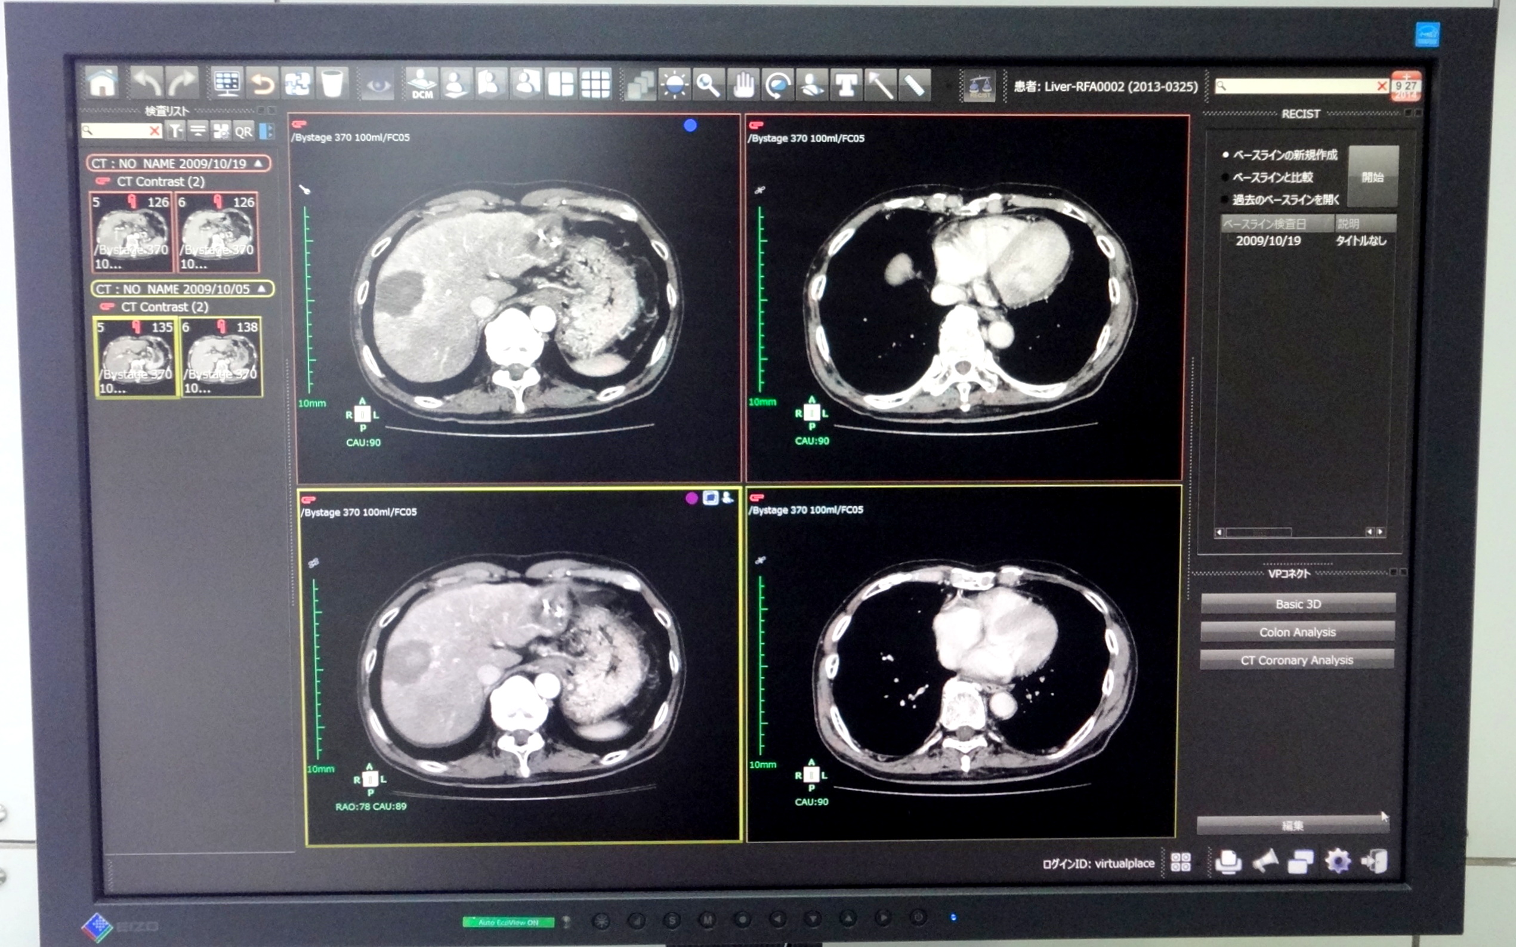Launch CT Coronary Analysis
1516x947 pixels.
pos(1296,660)
